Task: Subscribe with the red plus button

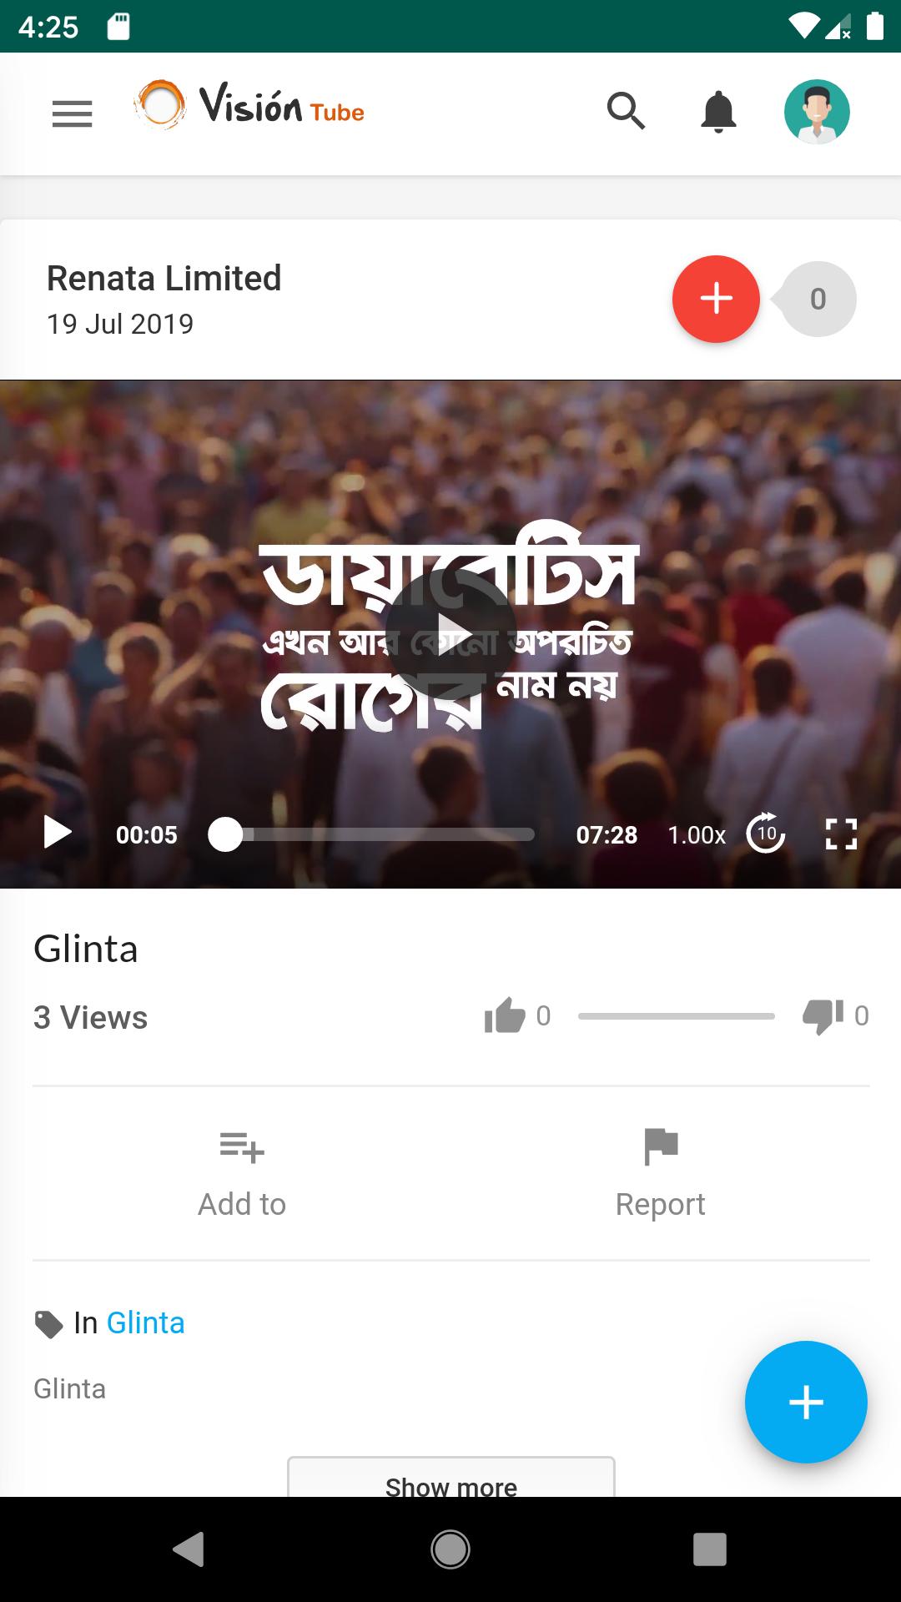Action: pos(716,299)
